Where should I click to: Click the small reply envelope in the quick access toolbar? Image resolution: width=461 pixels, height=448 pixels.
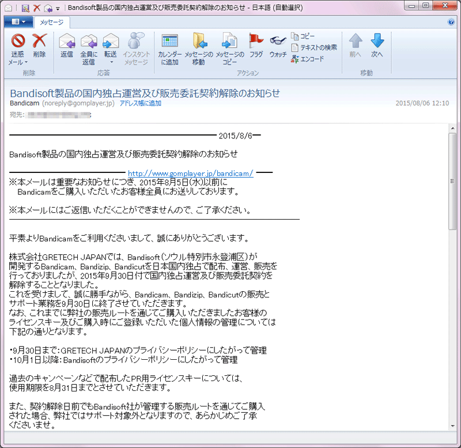click(x=48, y=8)
